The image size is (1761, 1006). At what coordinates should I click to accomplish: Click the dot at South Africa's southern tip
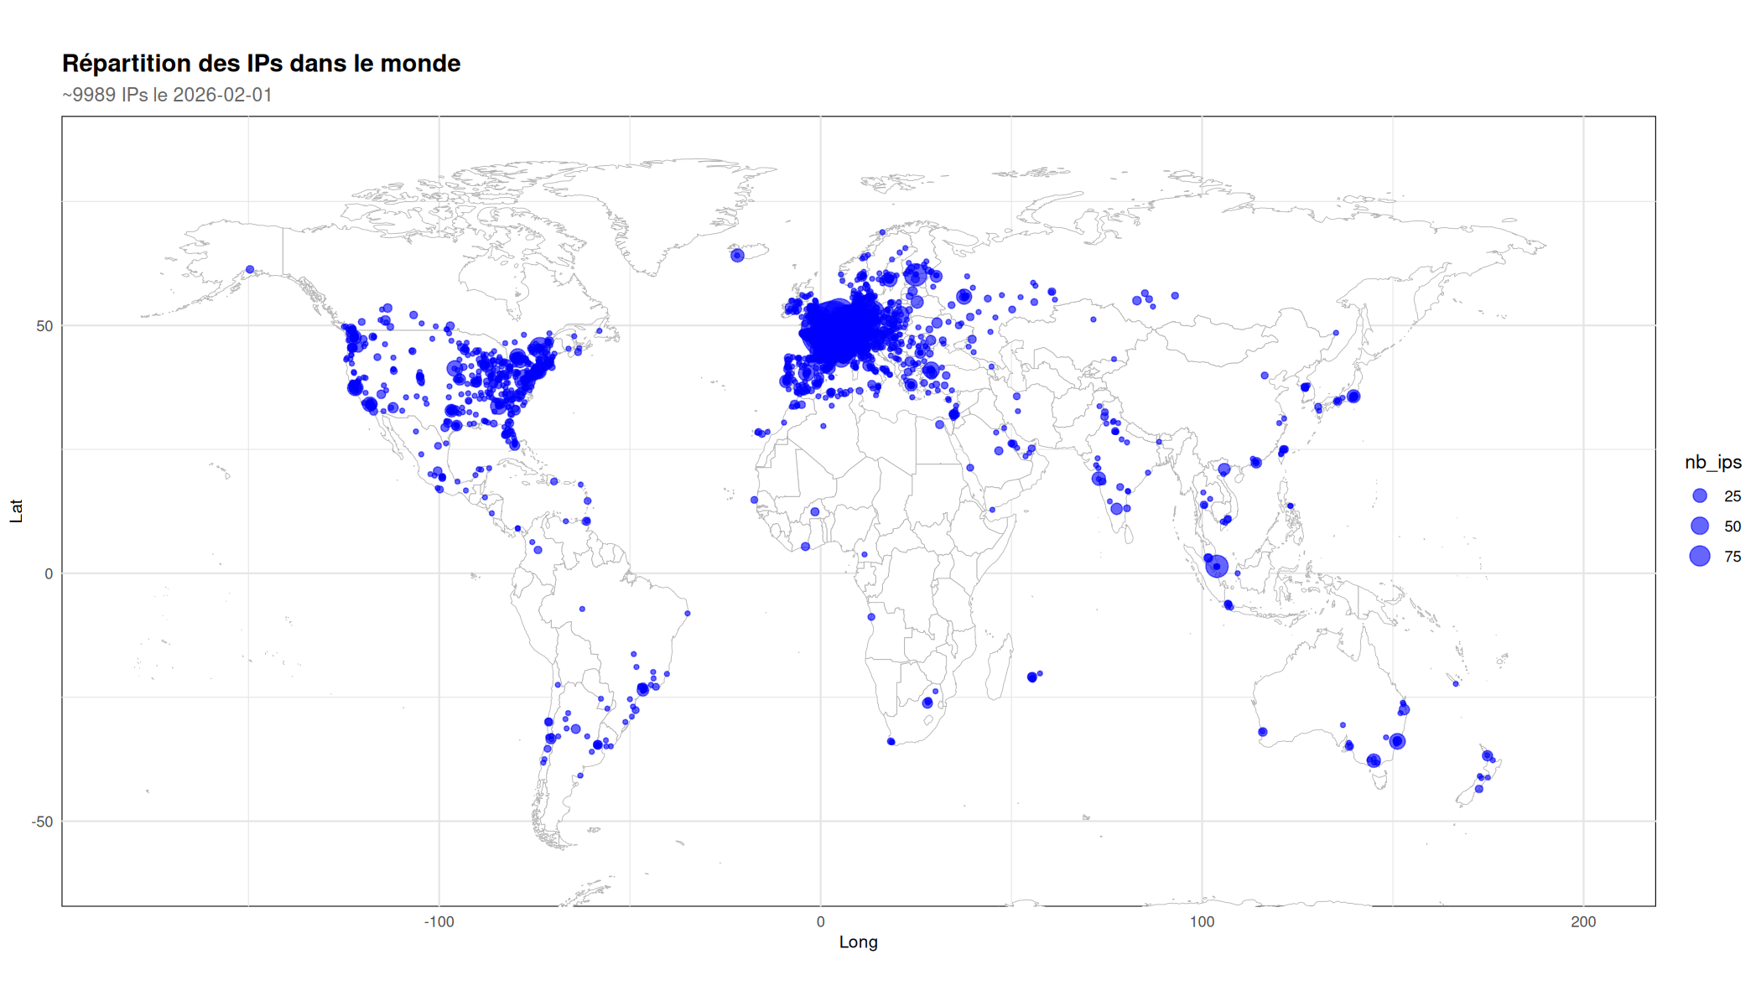point(891,742)
